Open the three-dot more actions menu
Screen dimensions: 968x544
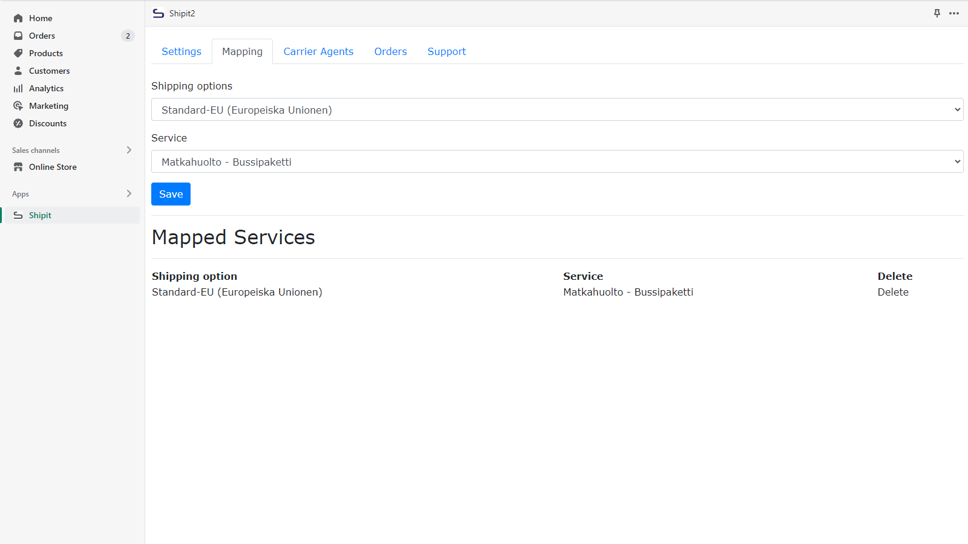pyautogui.click(x=954, y=13)
